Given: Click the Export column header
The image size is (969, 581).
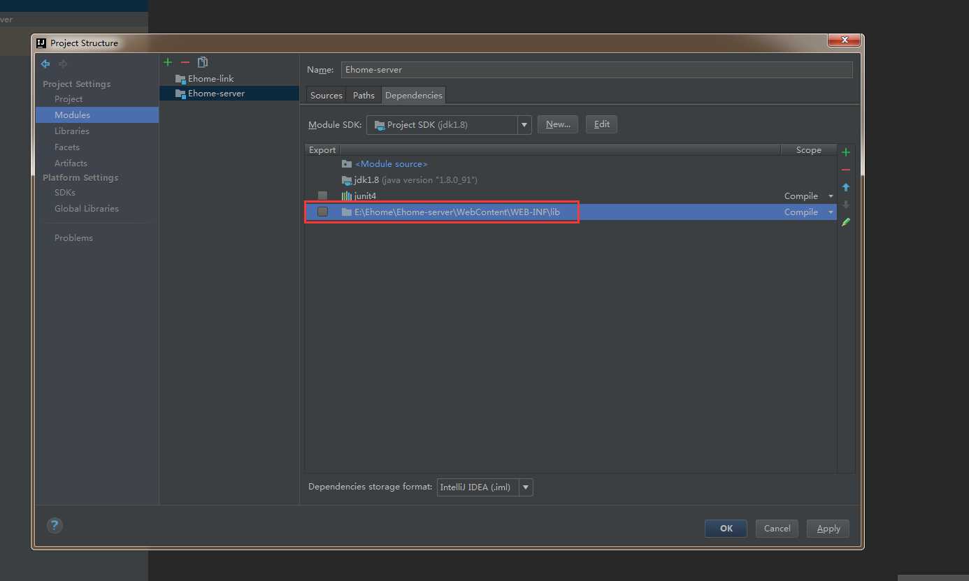Looking at the screenshot, I should [322, 150].
